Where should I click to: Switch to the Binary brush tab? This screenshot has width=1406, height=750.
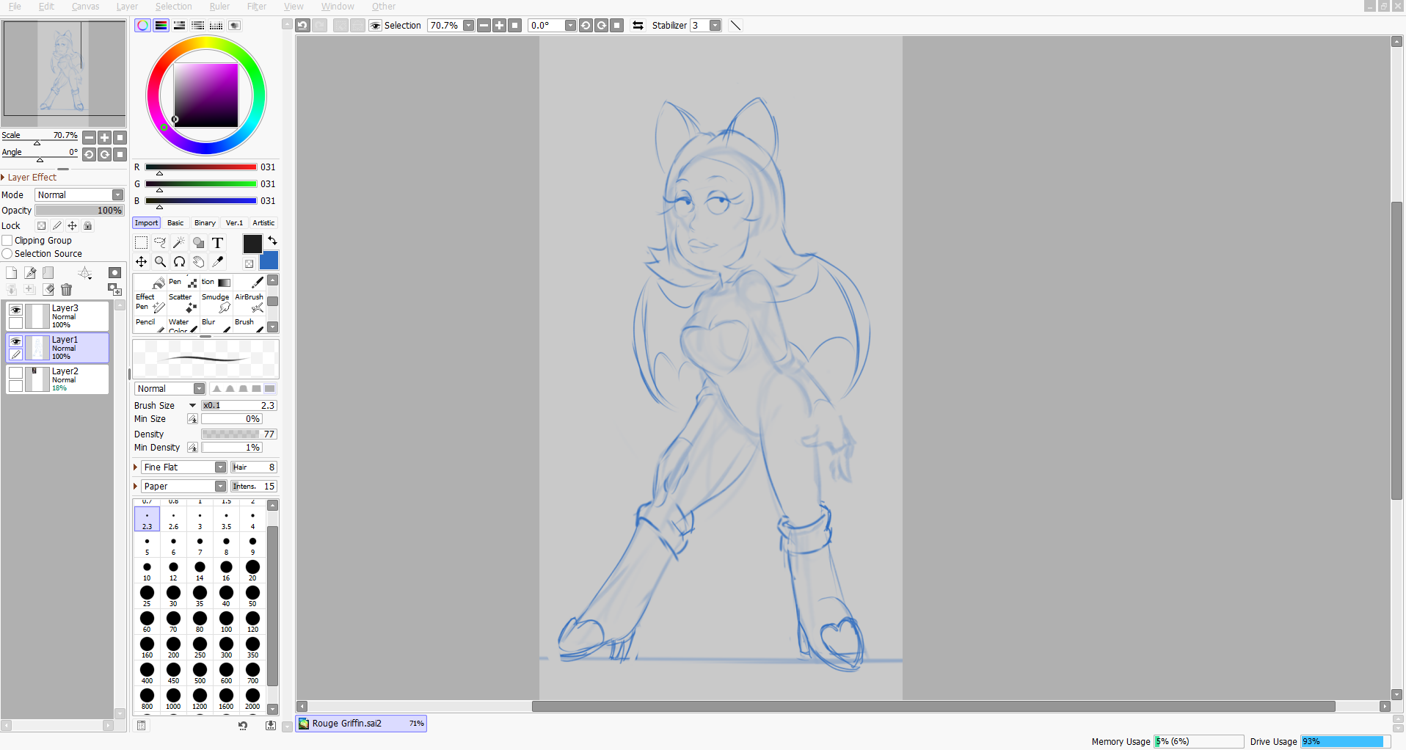[205, 223]
